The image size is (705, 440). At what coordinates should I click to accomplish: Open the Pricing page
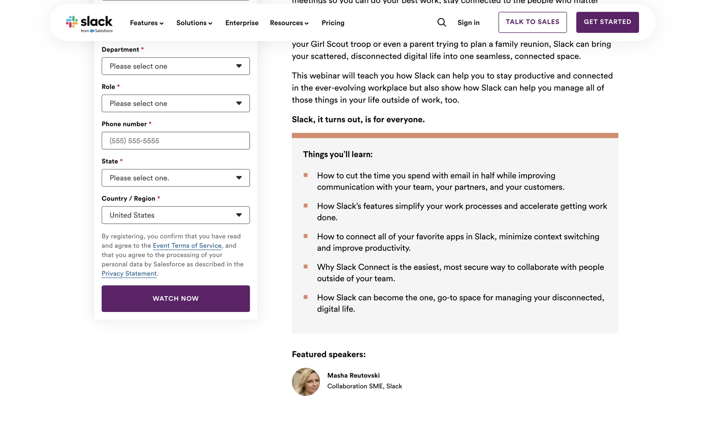333,23
